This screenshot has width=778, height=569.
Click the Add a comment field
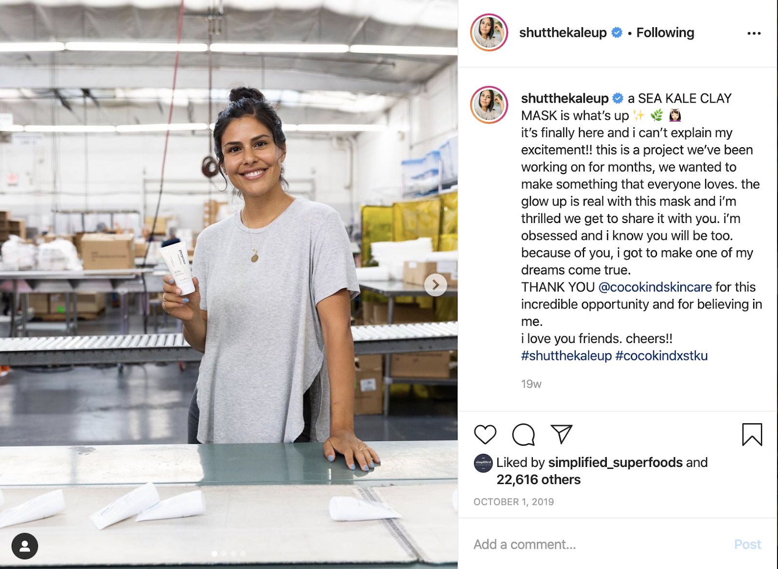[598, 544]
